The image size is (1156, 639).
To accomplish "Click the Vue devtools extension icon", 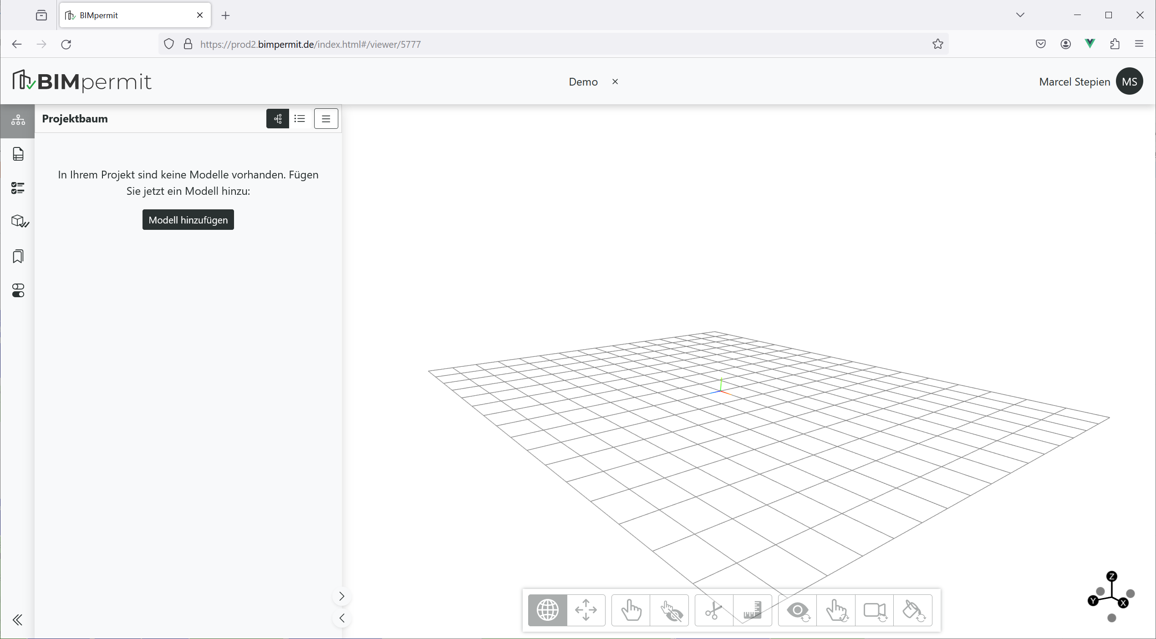I will pos(1090,44).
